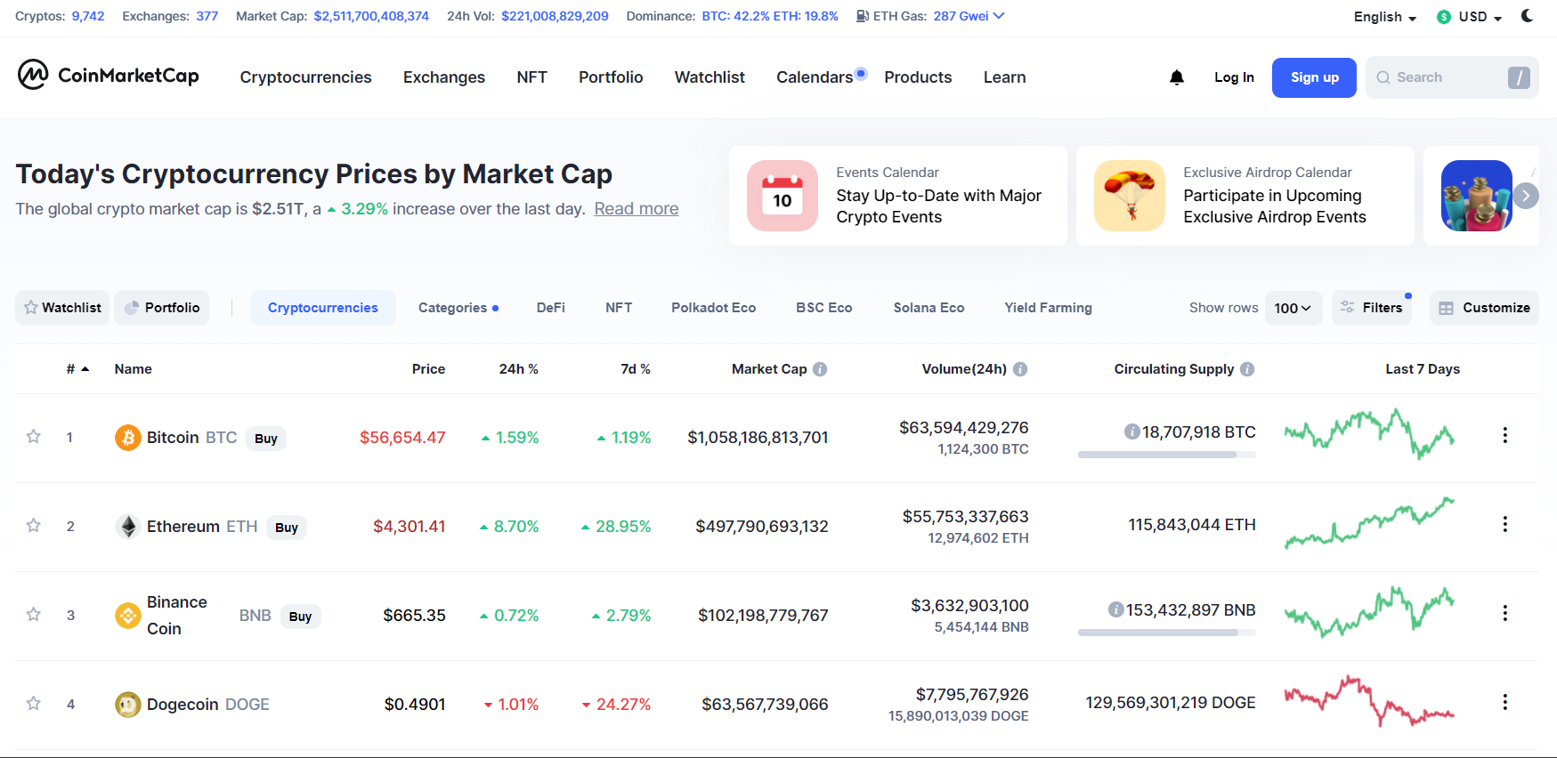Open the Learn nav menu
This screenshot has width=1557, height=758.
pyautogui.click(x=1004, y=77)
